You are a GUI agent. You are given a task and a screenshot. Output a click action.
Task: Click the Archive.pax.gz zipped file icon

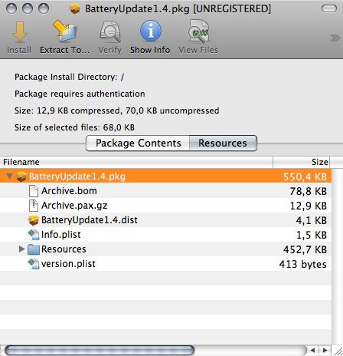coord(34,206)
